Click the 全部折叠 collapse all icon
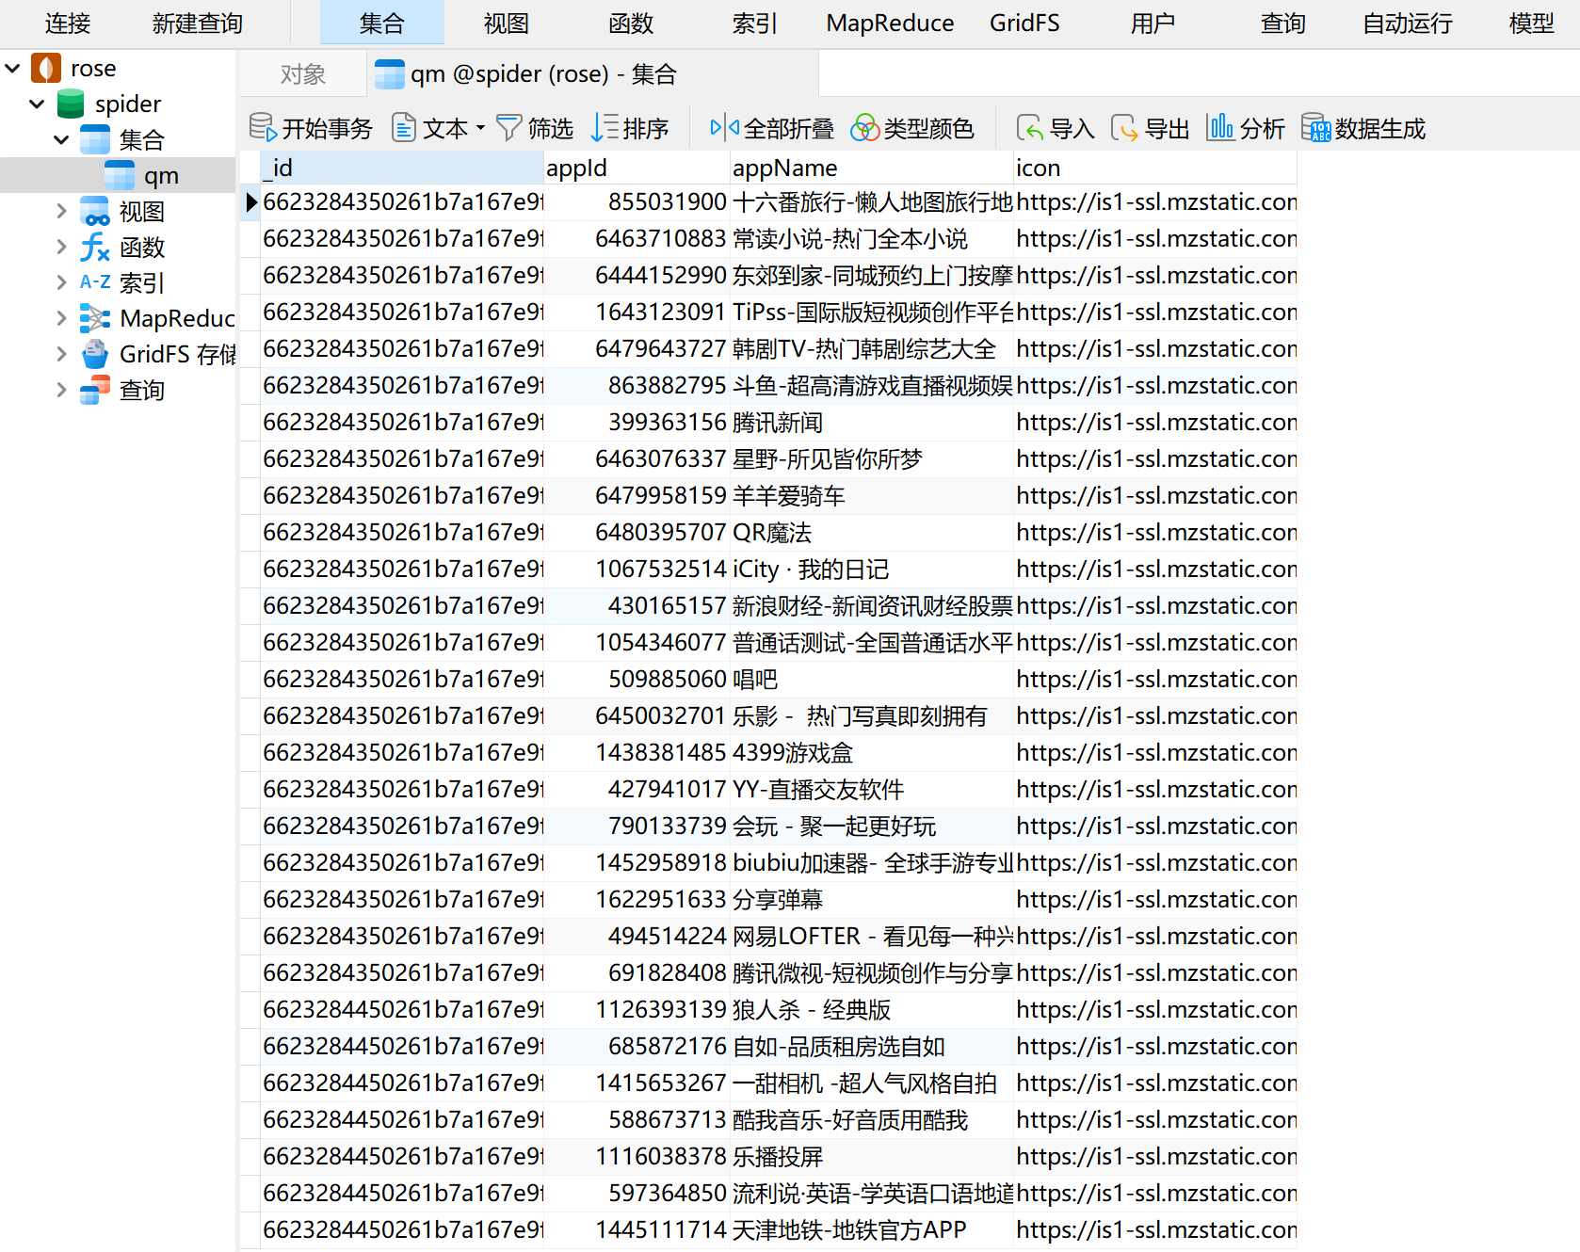The height and width of the screenshot is (1252, 1580). click(x=725, y=127)
